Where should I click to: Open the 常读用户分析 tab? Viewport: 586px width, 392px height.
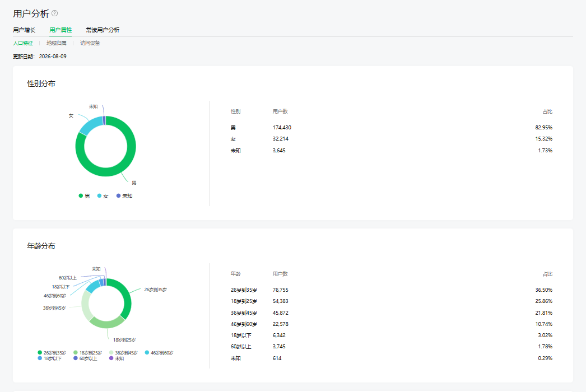(x=103, y=30)
